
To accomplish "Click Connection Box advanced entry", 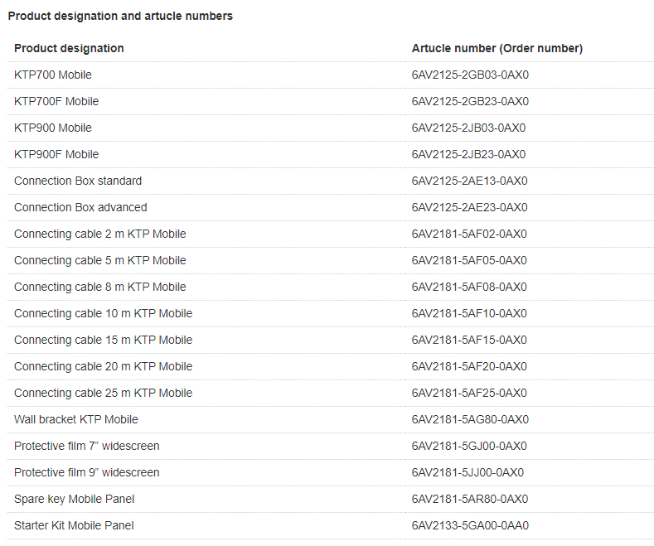I will tap(80, 207).
